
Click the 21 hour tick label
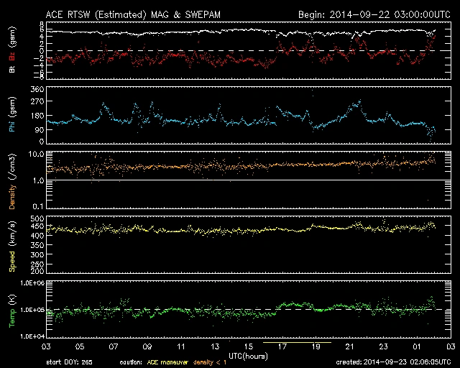coord(349,346)
